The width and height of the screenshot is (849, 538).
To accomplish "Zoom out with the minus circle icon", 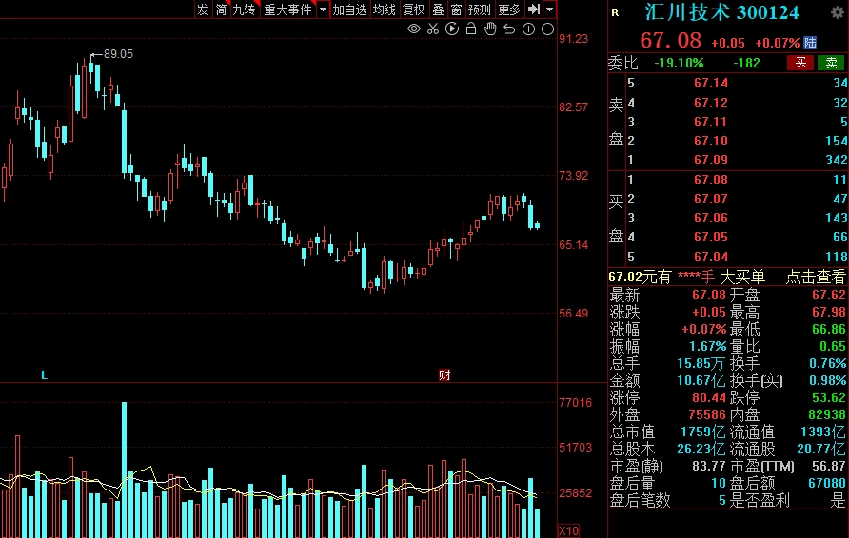I will [x=547, y=29].
